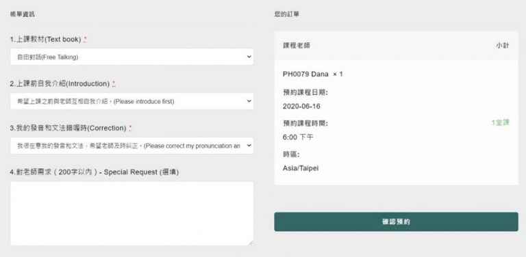Viewport: 526px width, 257px height.
Task: Click the 2020-06-16 booking date text
Action: [x=301, y=107]
